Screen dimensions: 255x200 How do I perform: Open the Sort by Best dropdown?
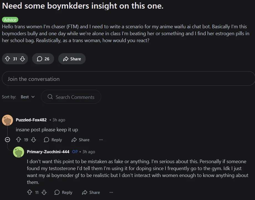28,97
